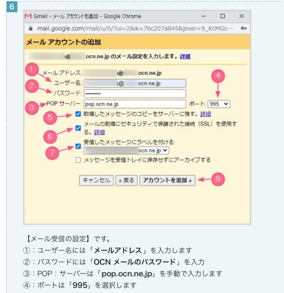This screenshot has width=284, height=293.
Task: Open the port 995 dropdown
Action: click(218, 104)
